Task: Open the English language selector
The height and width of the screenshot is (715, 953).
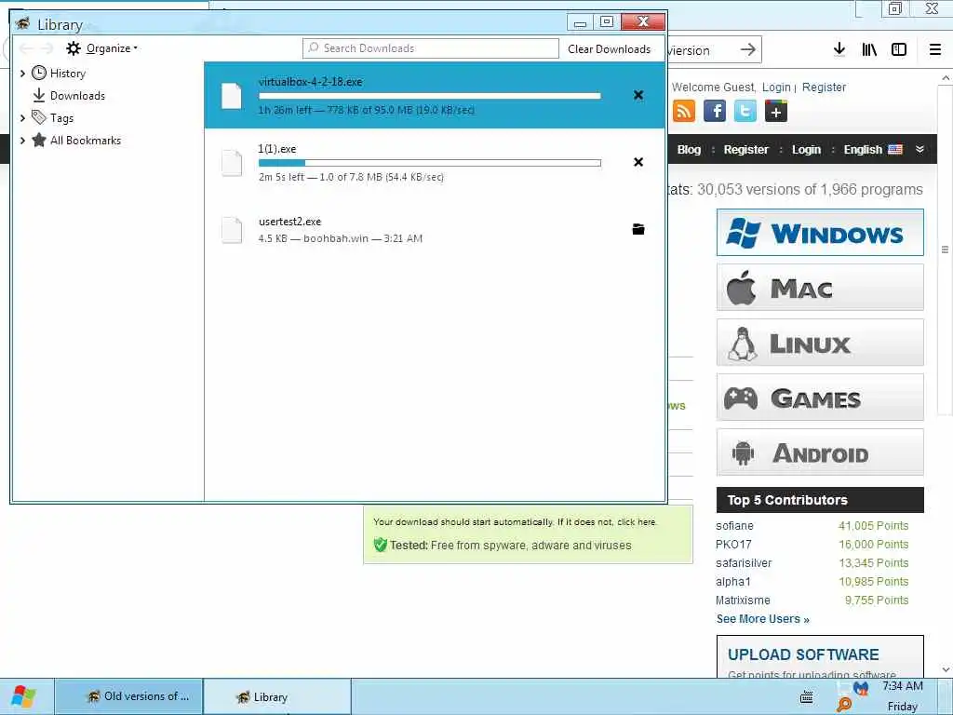Action: 873,150
